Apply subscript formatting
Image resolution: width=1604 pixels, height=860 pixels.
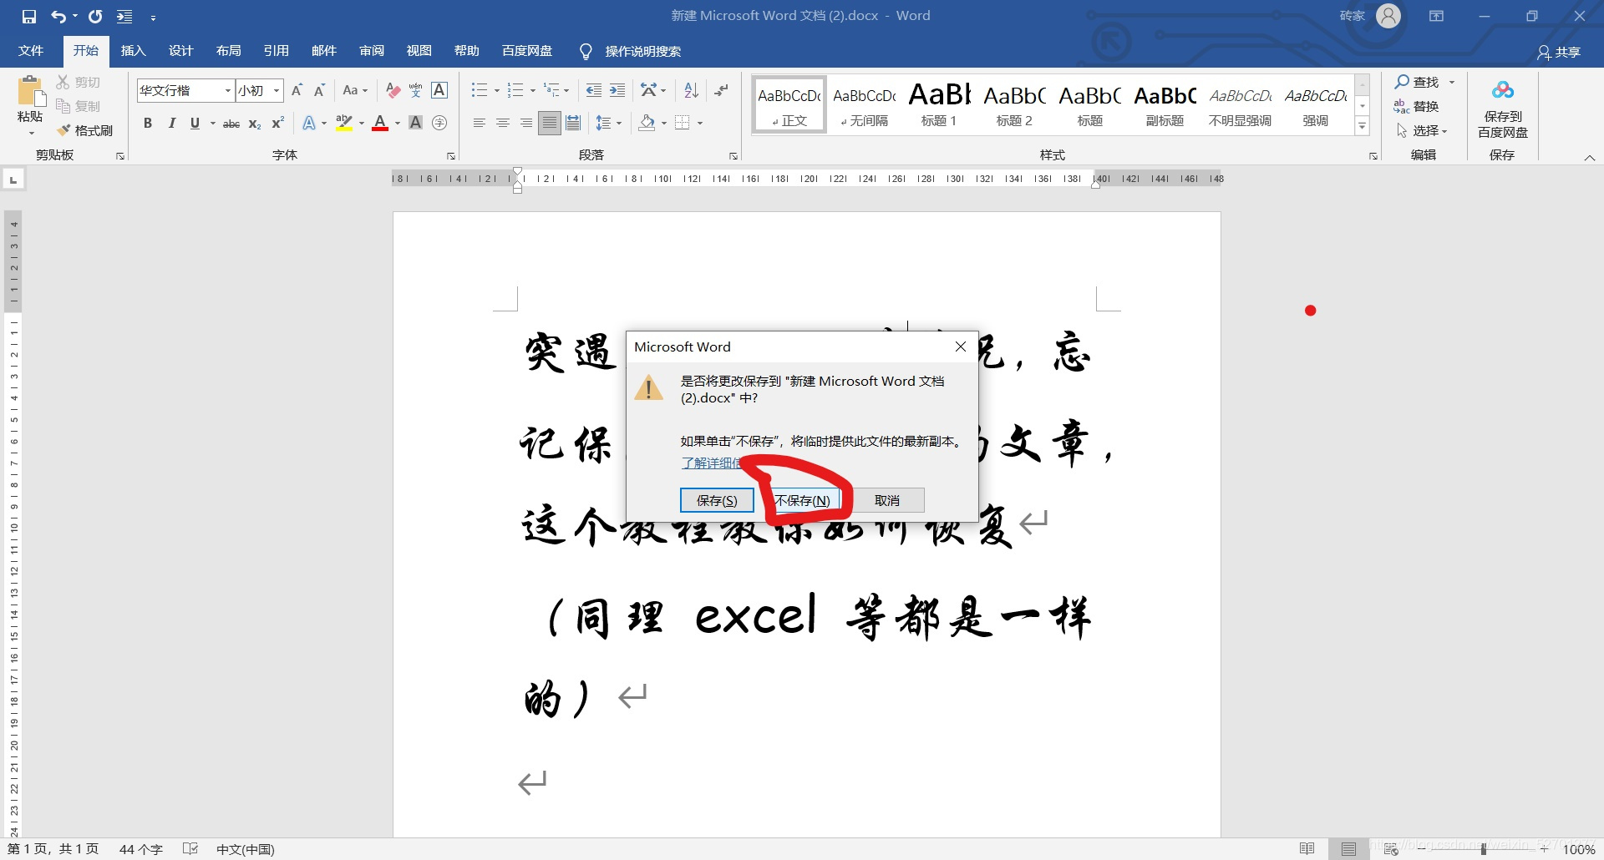(x=255, y=124)
